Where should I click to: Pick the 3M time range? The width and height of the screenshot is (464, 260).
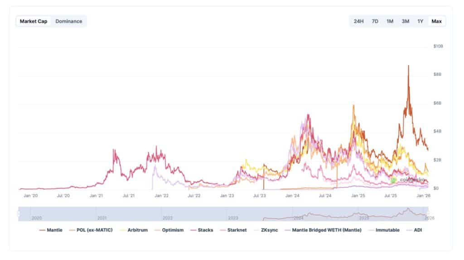click(x=405, y=21)
